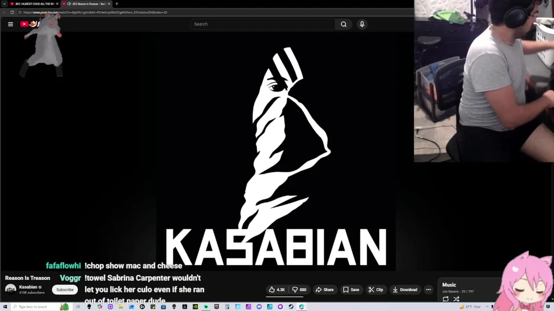This screenshot has height=311, width=554.
Task: Go back with browser back arrow
Action: (4, 13)
